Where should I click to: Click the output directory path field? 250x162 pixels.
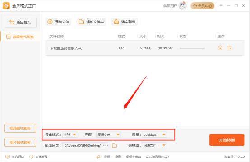click(x=83, y=145)
